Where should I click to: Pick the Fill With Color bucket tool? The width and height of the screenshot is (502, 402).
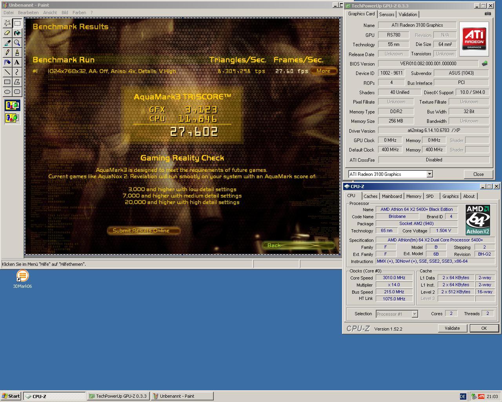pyautogui.click(x=17, y=33)
